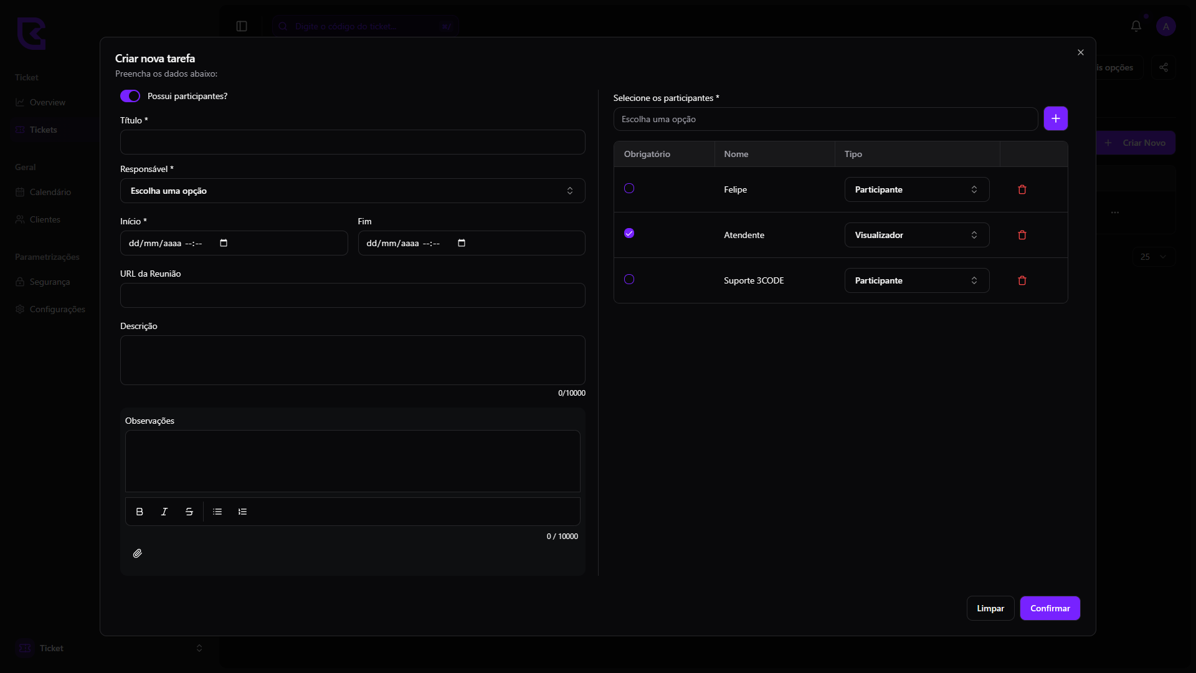Disable the Possui participantes toggle
Image resolution: width=1196 pixels, height=673 pixels.
click(x=130, y=96)
